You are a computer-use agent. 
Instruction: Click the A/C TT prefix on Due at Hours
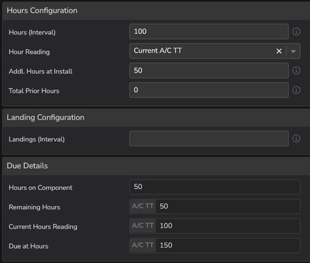click(143, 245)
